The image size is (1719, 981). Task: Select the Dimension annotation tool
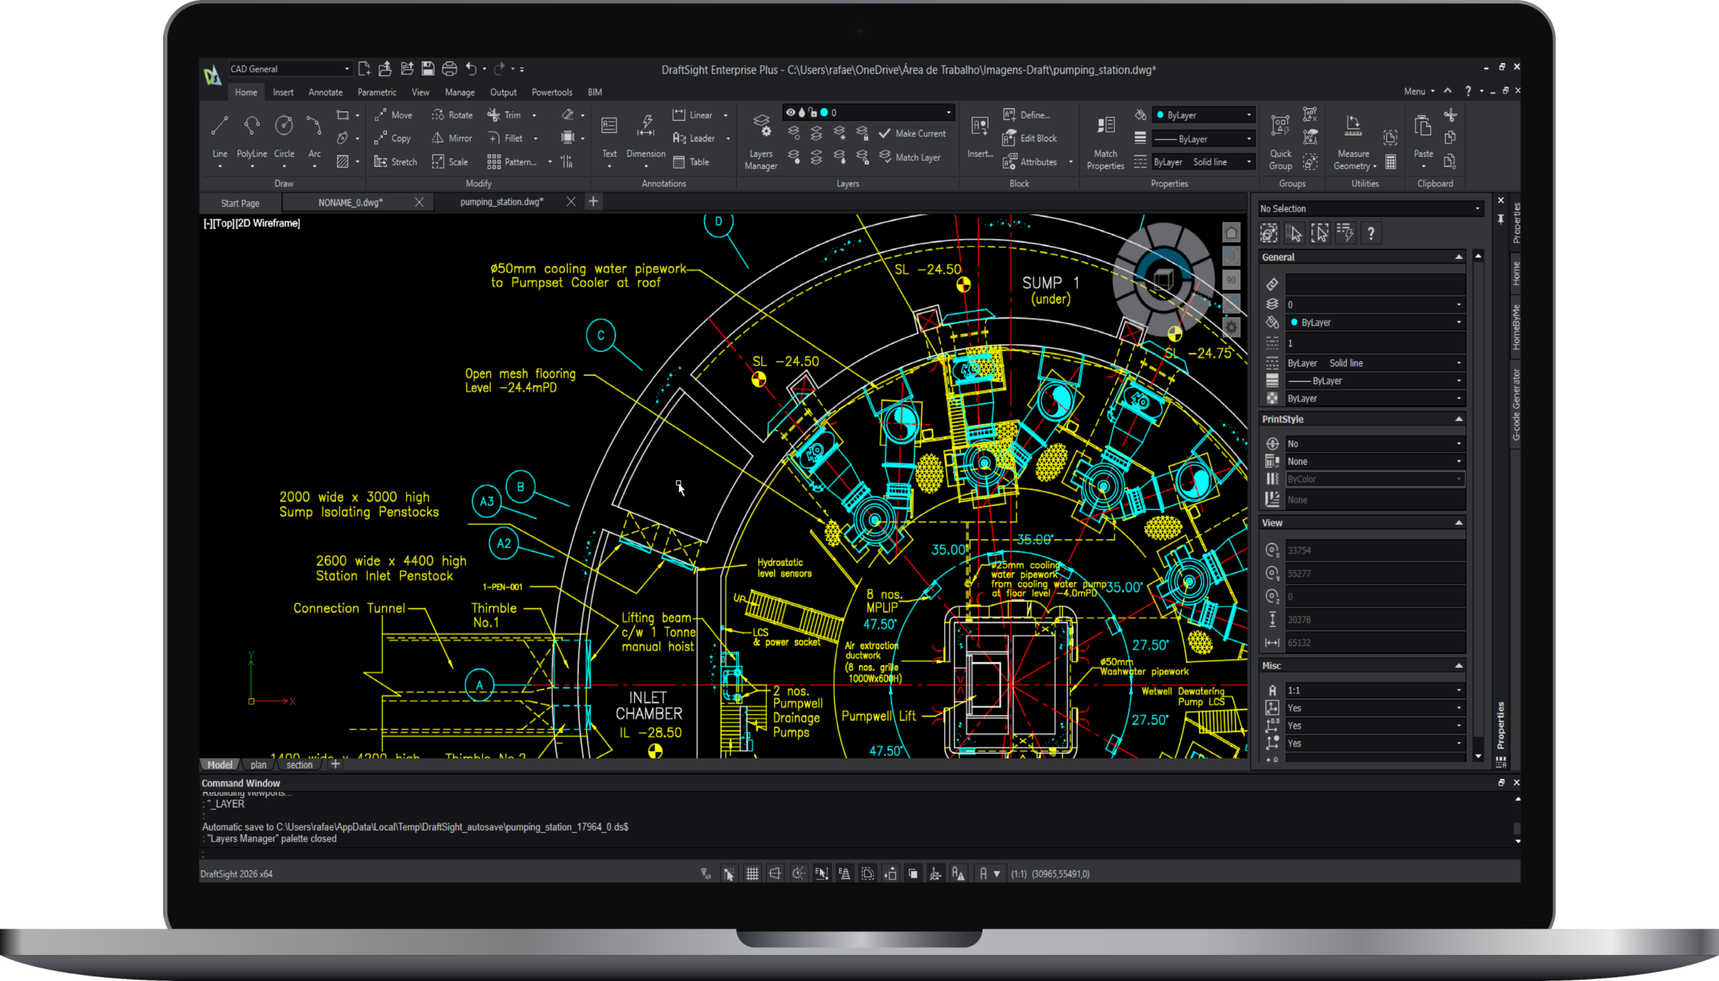tap(646, 137)
